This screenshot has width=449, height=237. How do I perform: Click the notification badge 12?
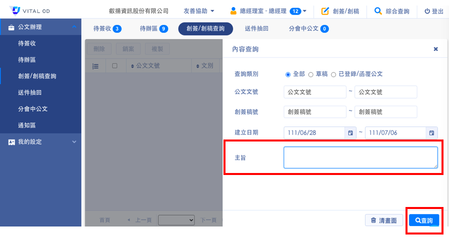point(295,11)
